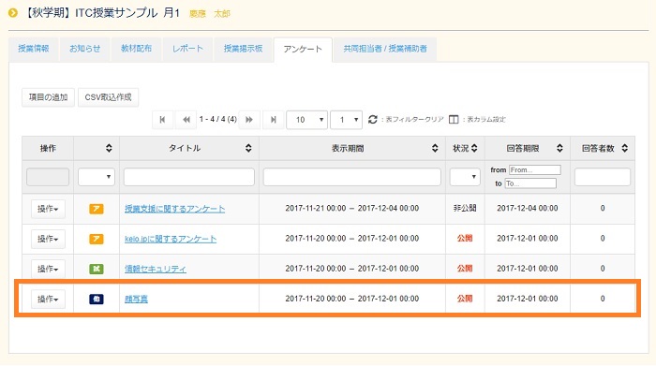The width and height of the screenshot is (656, 366).
Task: Click the yellow arrow icon beside course title
Action: pyautogui.click(x=13, y=13)
